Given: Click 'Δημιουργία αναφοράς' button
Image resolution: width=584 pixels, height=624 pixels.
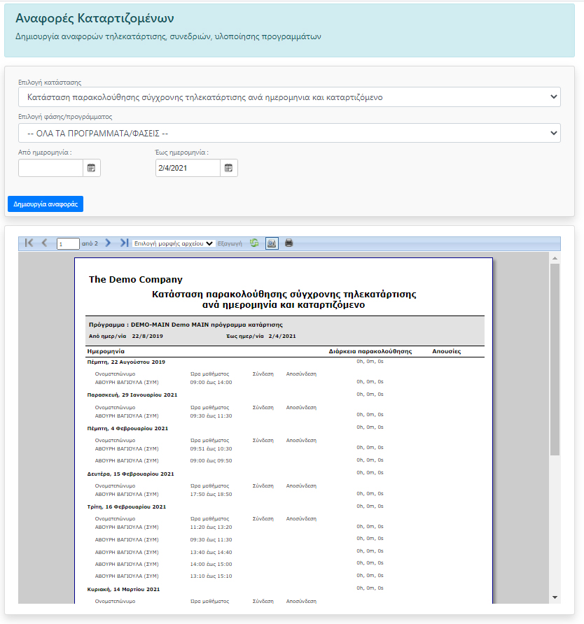Looking at the screenshot, I should pyautogui.click(x=46, y=204).
